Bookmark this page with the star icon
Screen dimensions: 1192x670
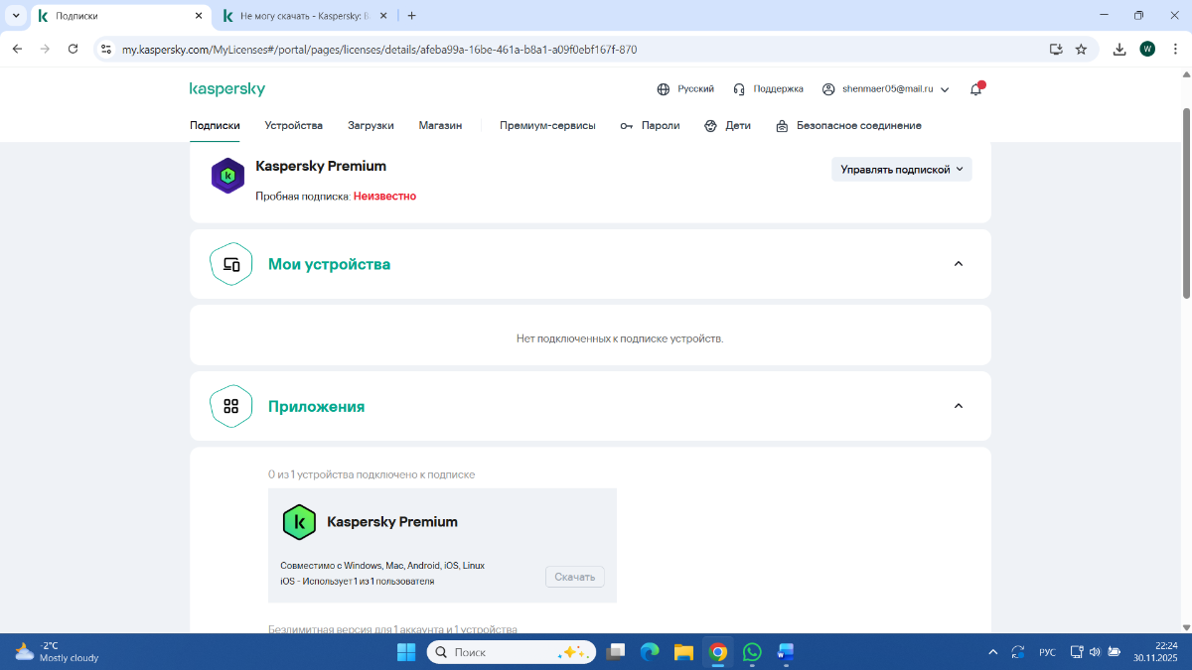point(1081,49)
